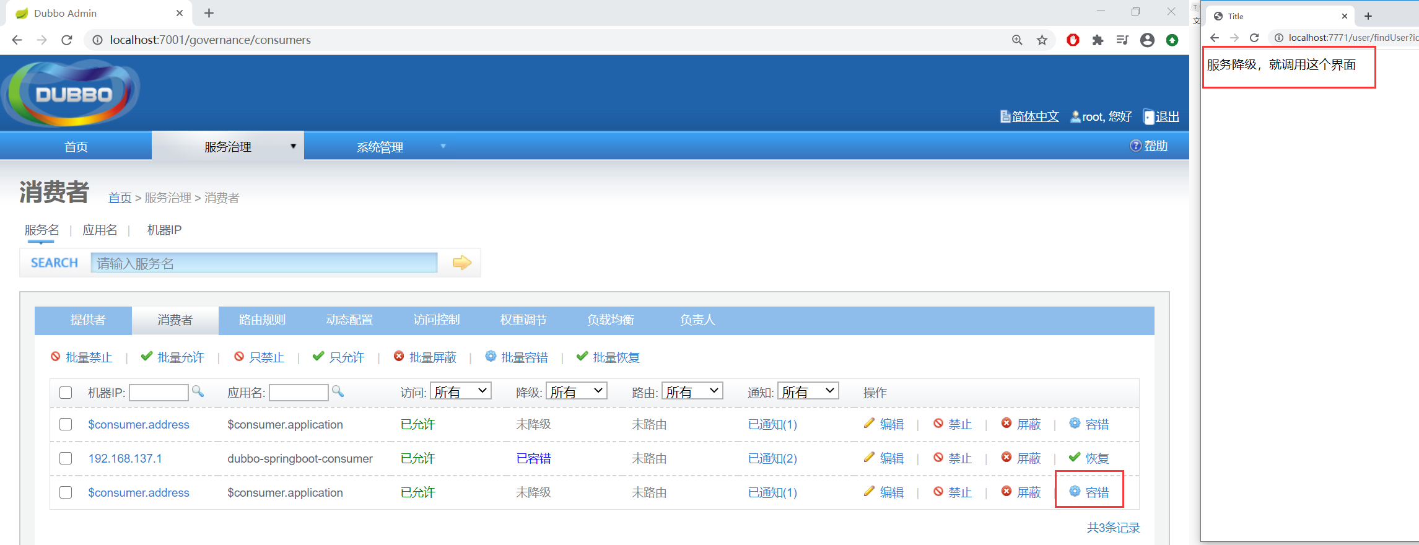Switch to the 负责人 tab
Image resolution: width=1419 pixels, height=545 pixels.
pyautogui.click(x=697, y=320)
